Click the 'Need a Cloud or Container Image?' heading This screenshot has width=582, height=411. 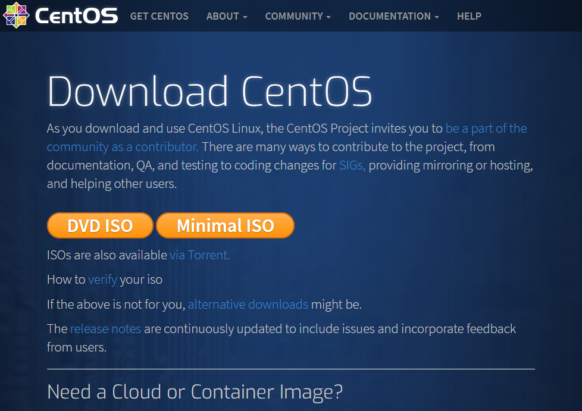point(195,392)
